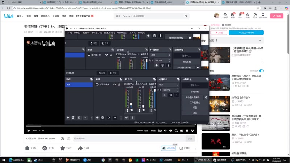Open 消息 messages icon in Bilibili header

232,16
